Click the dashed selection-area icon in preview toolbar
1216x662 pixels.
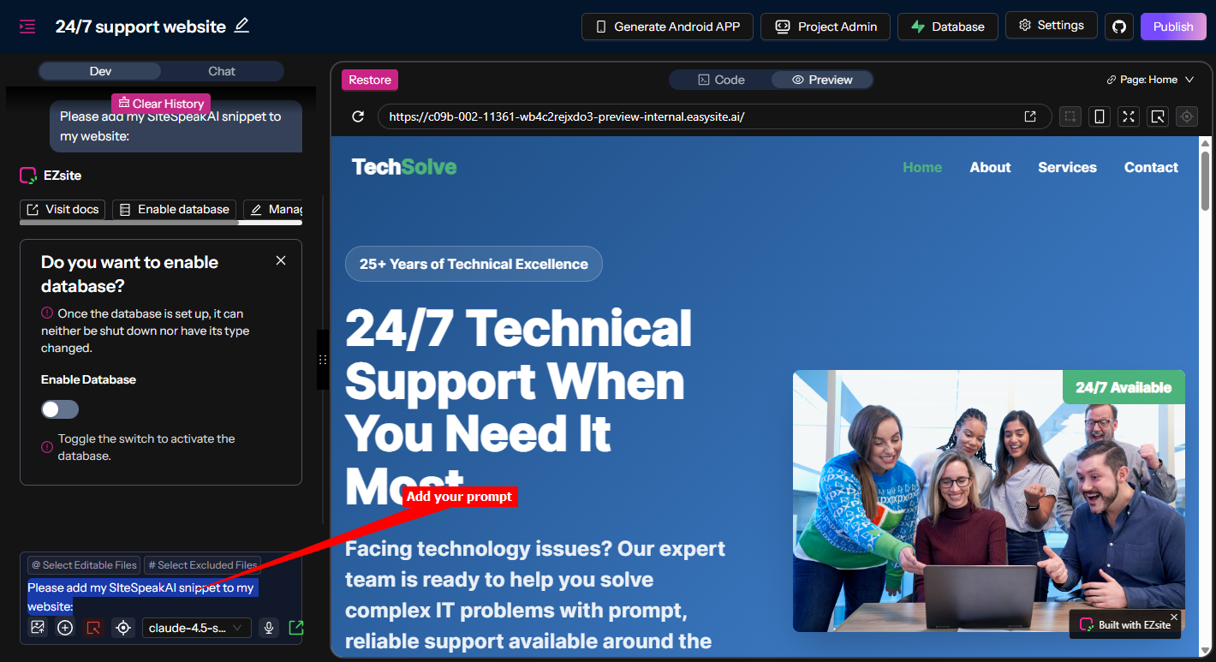(1070, 116)
